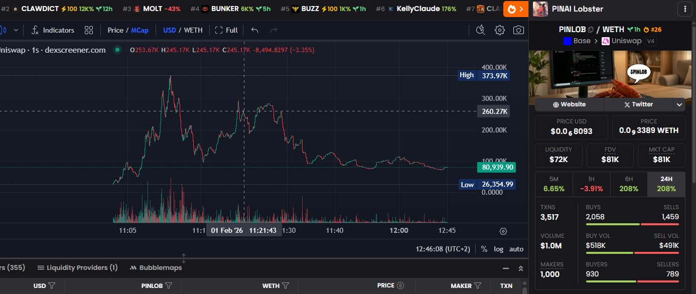Toggle chart to Price view
Screen dimensions: 696x294
click(115, 30)
